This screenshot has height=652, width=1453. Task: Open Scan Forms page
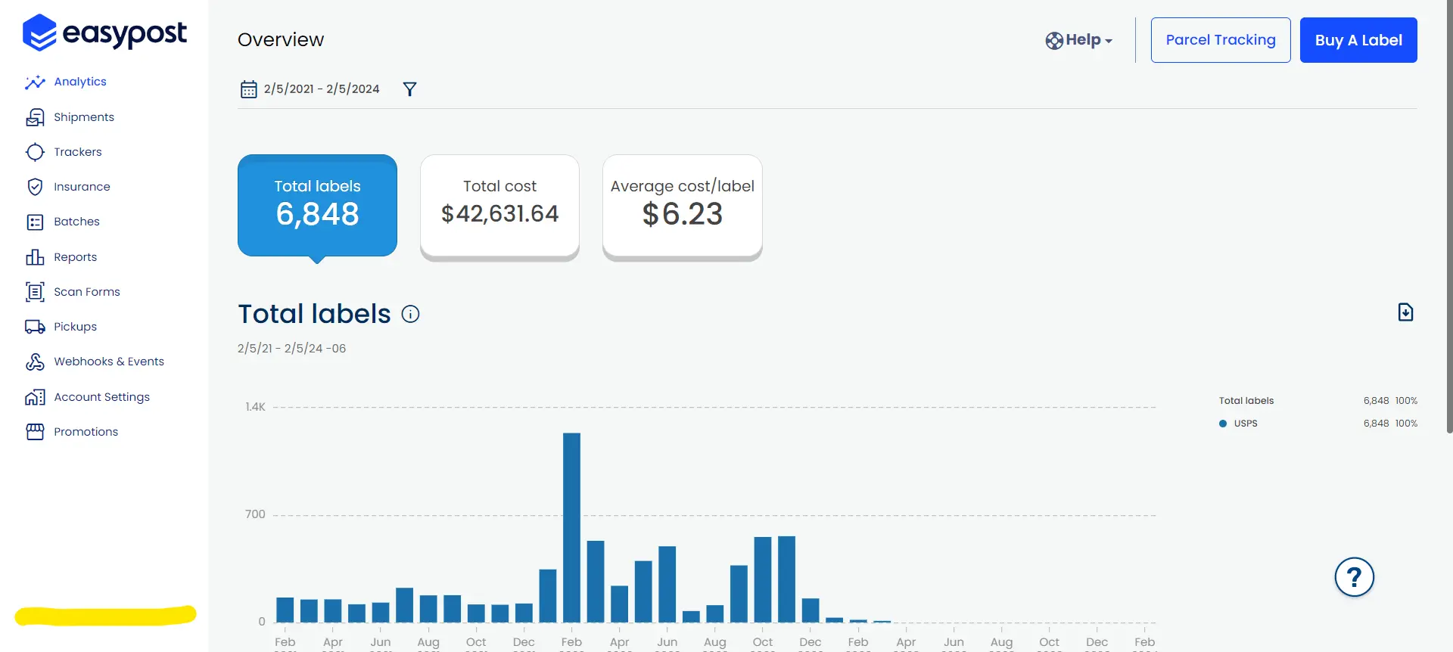coord(87,292)
